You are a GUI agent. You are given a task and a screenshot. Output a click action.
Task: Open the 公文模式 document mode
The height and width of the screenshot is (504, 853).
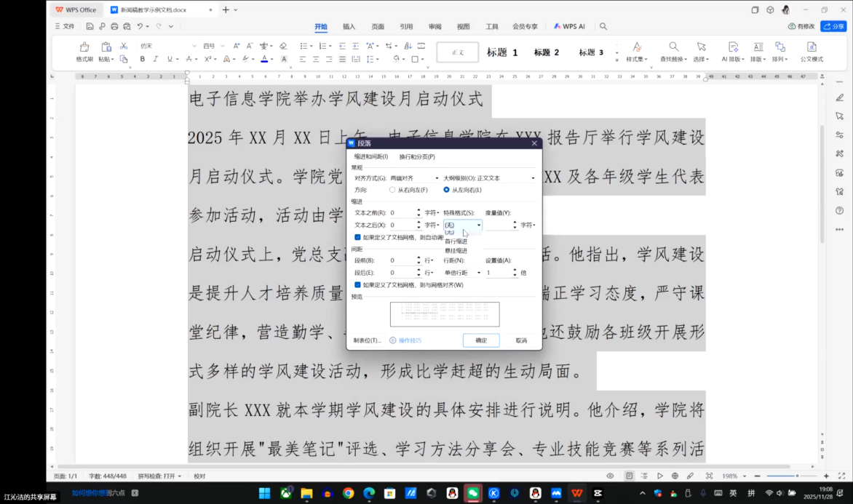click(812, 47)
